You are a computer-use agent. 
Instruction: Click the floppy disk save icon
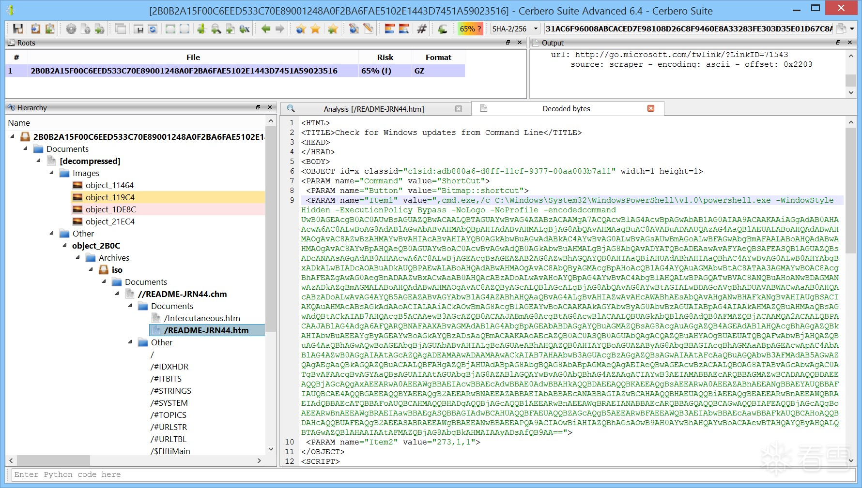coord(18,29)
